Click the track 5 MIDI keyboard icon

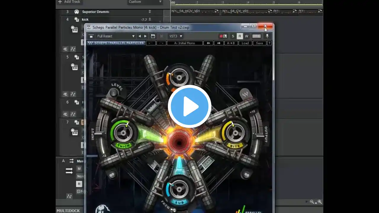point(74,67)
